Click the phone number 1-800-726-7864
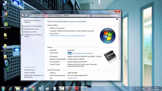Image resolution: width=162 pixels, height=91 pixels. coord(72,73)
